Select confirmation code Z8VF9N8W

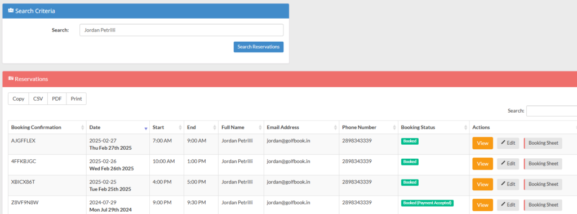(24, 202)
